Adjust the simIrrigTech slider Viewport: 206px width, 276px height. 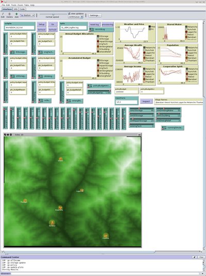[142, 125]
